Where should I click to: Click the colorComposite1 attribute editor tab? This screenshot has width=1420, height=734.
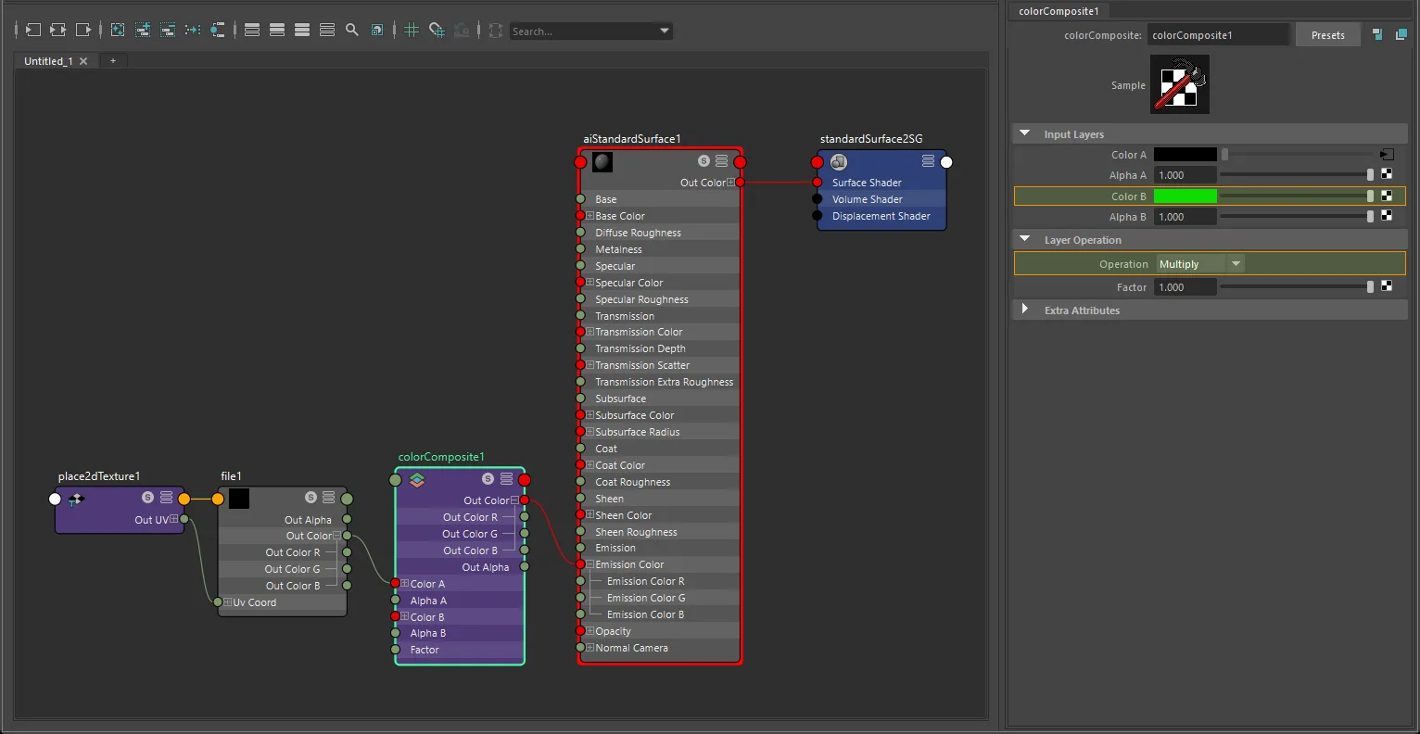(1059, 11)
